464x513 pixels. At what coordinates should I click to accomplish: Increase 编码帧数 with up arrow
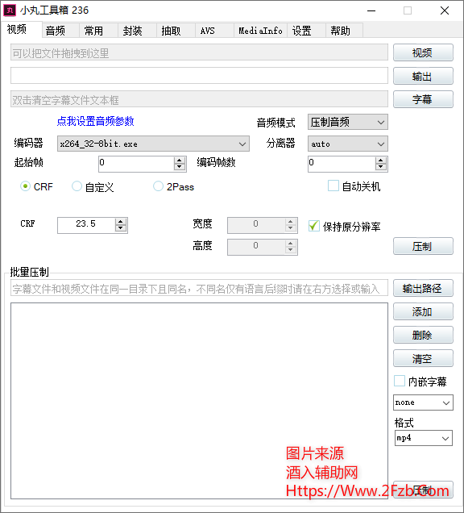coord(381,161)
